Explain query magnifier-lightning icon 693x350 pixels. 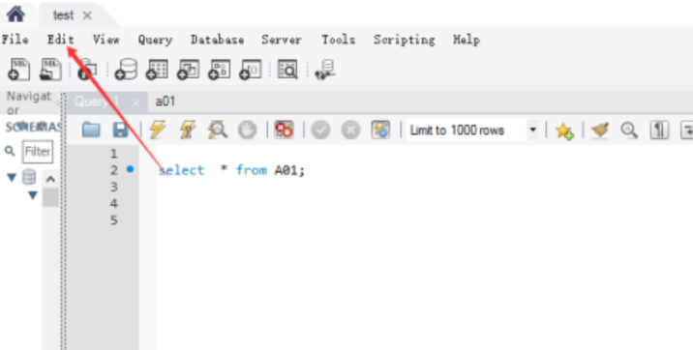(x=218, y=131)
